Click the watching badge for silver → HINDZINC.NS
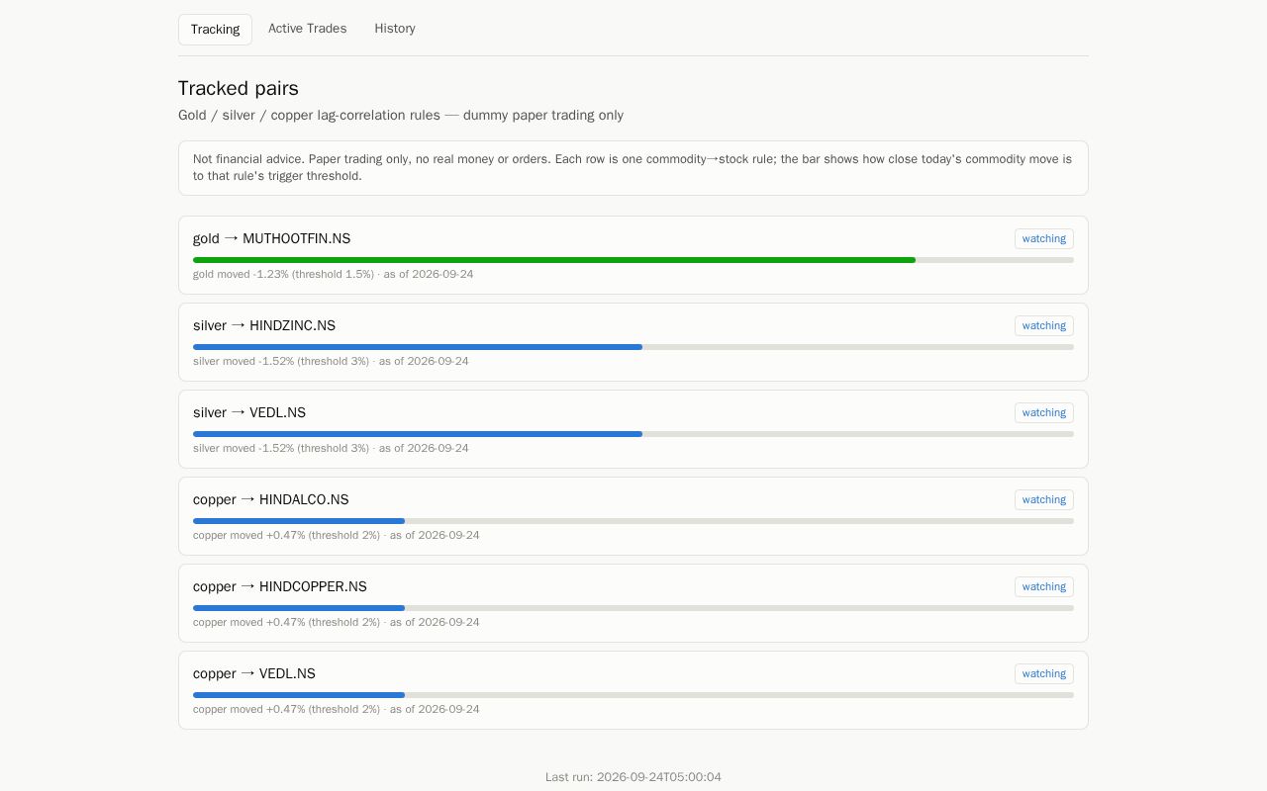1267x791 pixels. coord(1044,325)
